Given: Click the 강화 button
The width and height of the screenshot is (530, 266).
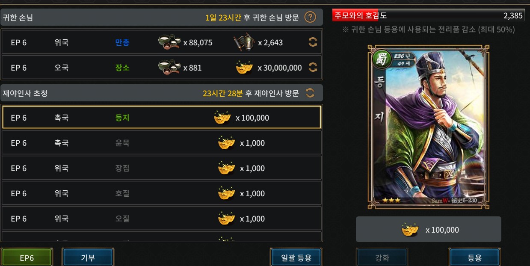Looking at the screenshot, I should tap(382, 257).
